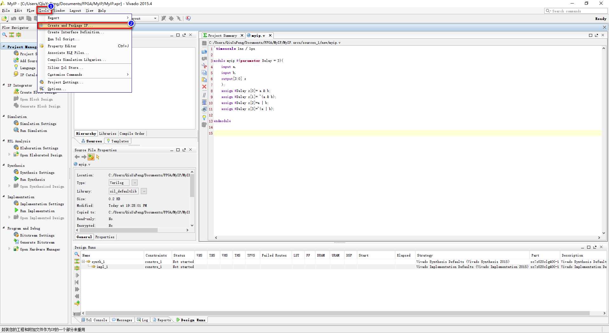Click the Search commands input field

point(576,11)
